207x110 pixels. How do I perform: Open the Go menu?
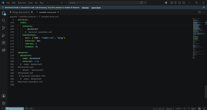(36, 3)
